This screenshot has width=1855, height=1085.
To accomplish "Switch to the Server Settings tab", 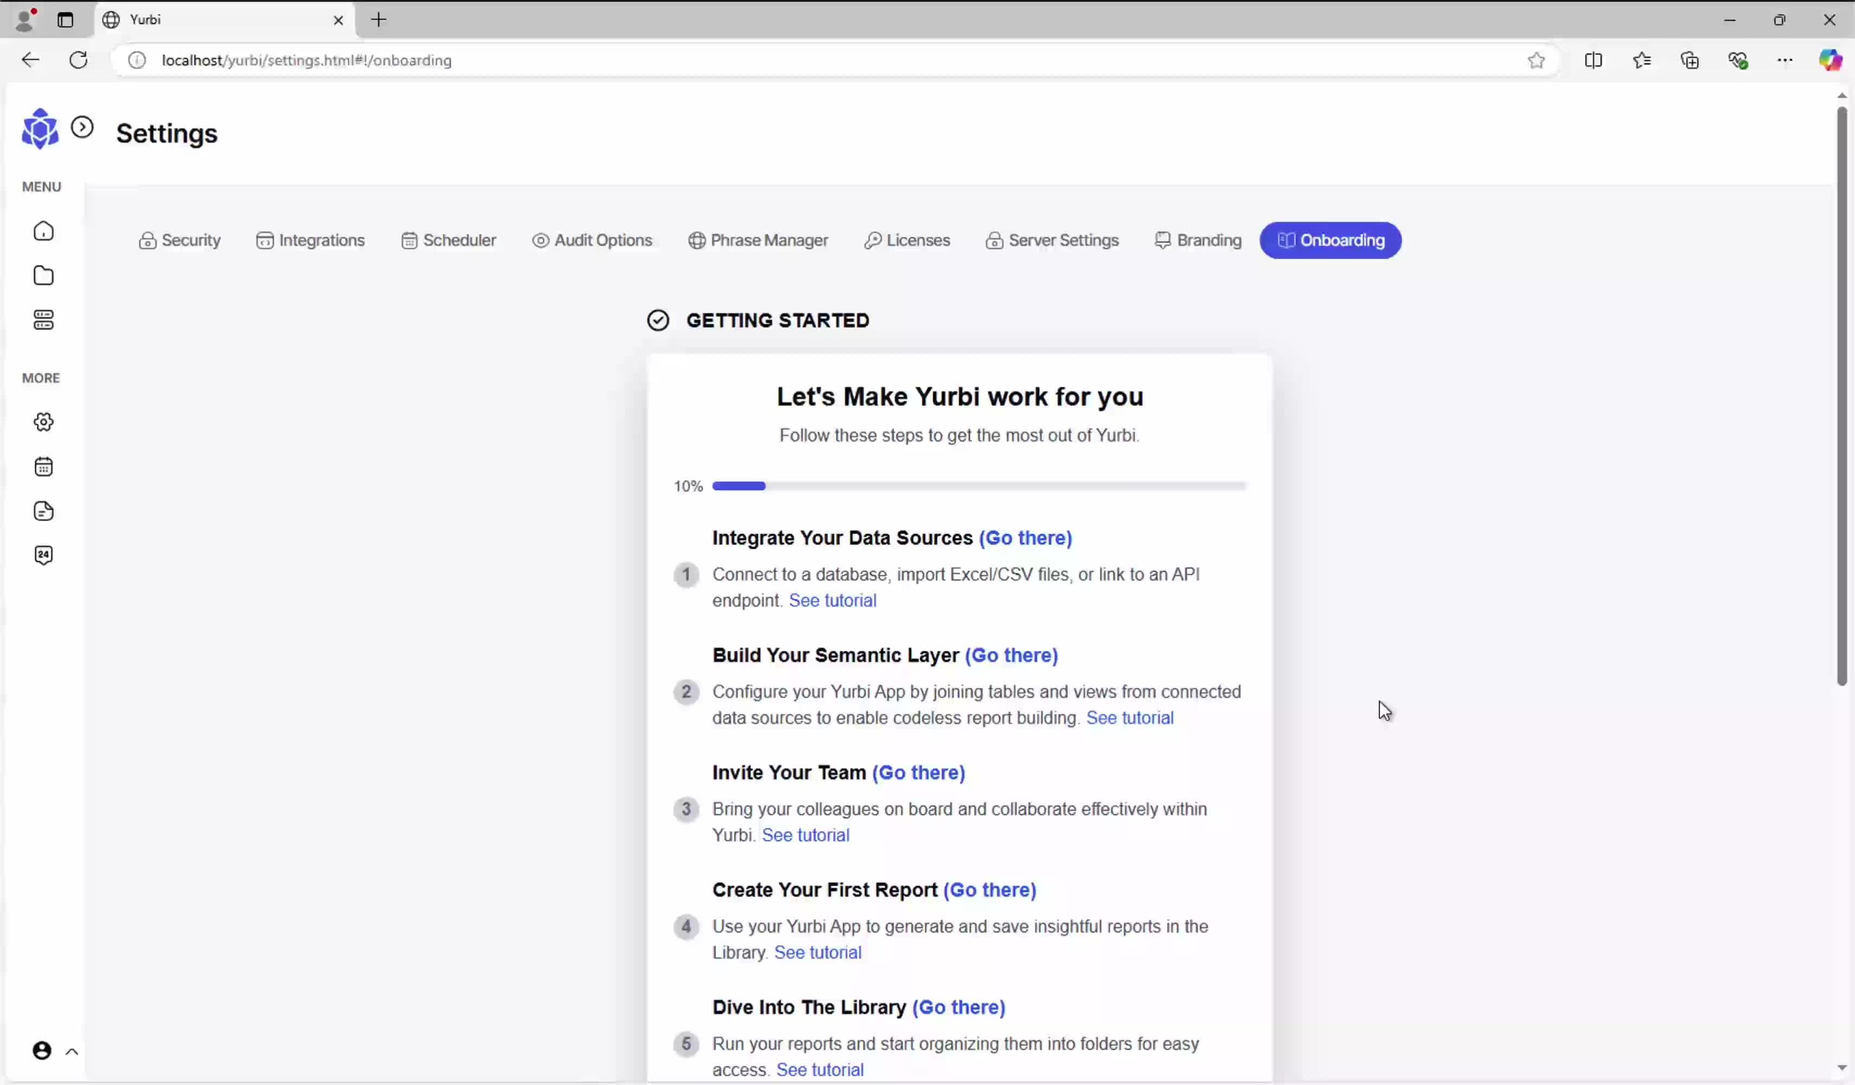I will pyautogui.click(x=1052, y=241).
